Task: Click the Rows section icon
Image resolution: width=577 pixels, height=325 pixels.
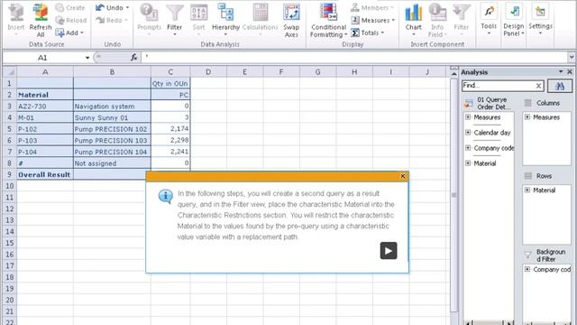Action: (x=528, y=176)
